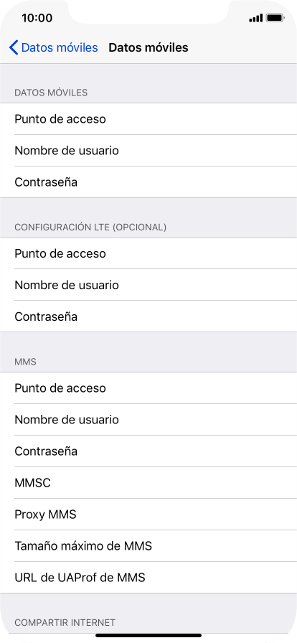Open Tamaño máximo de MMS field
The image size is (297, 643).
pos(148,546)
